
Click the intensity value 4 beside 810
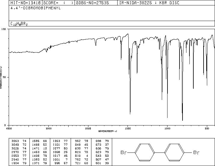point(87,156)
